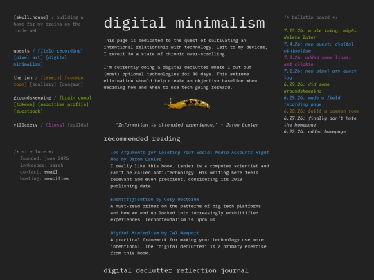Viewport: 374px width, 280px height.
Task: Open the Enshittification by Cory Doctorow link
Action: click(154, 199)
